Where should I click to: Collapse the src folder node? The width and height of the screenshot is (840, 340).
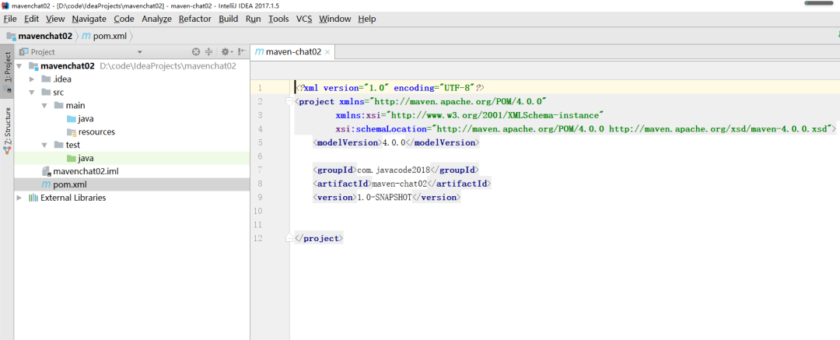pyautogui.click(x=32, y=93)
